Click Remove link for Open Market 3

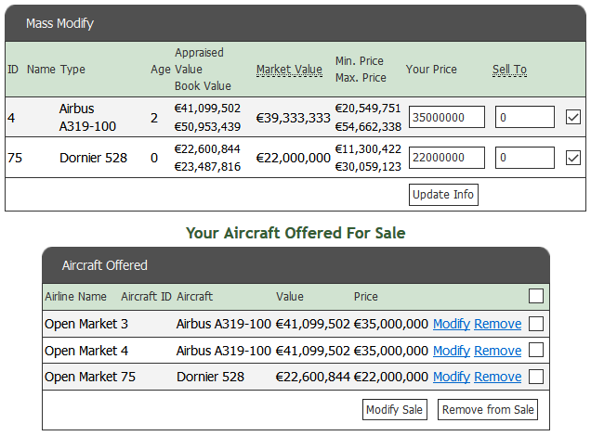pyautogui.click(x=497, y=324)
